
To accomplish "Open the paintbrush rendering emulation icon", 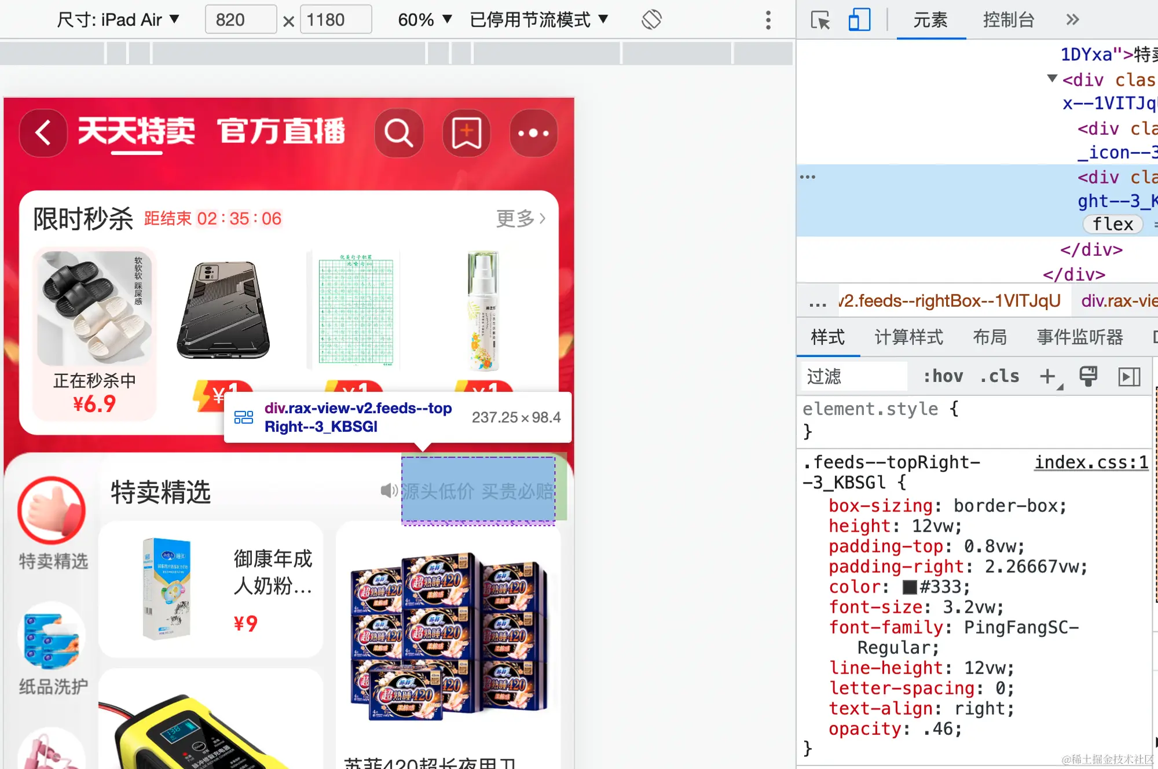I will (x=1088, y=376).
